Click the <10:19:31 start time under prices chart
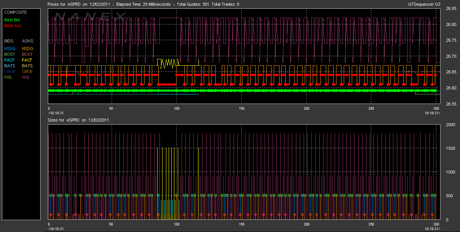This screenshot has height=232, width=460. [56, 113]
